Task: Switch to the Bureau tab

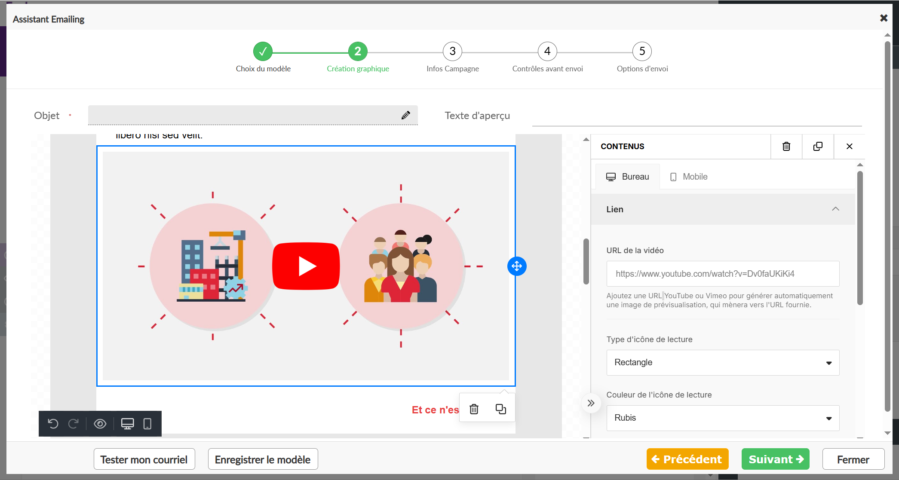Action: 628,177
